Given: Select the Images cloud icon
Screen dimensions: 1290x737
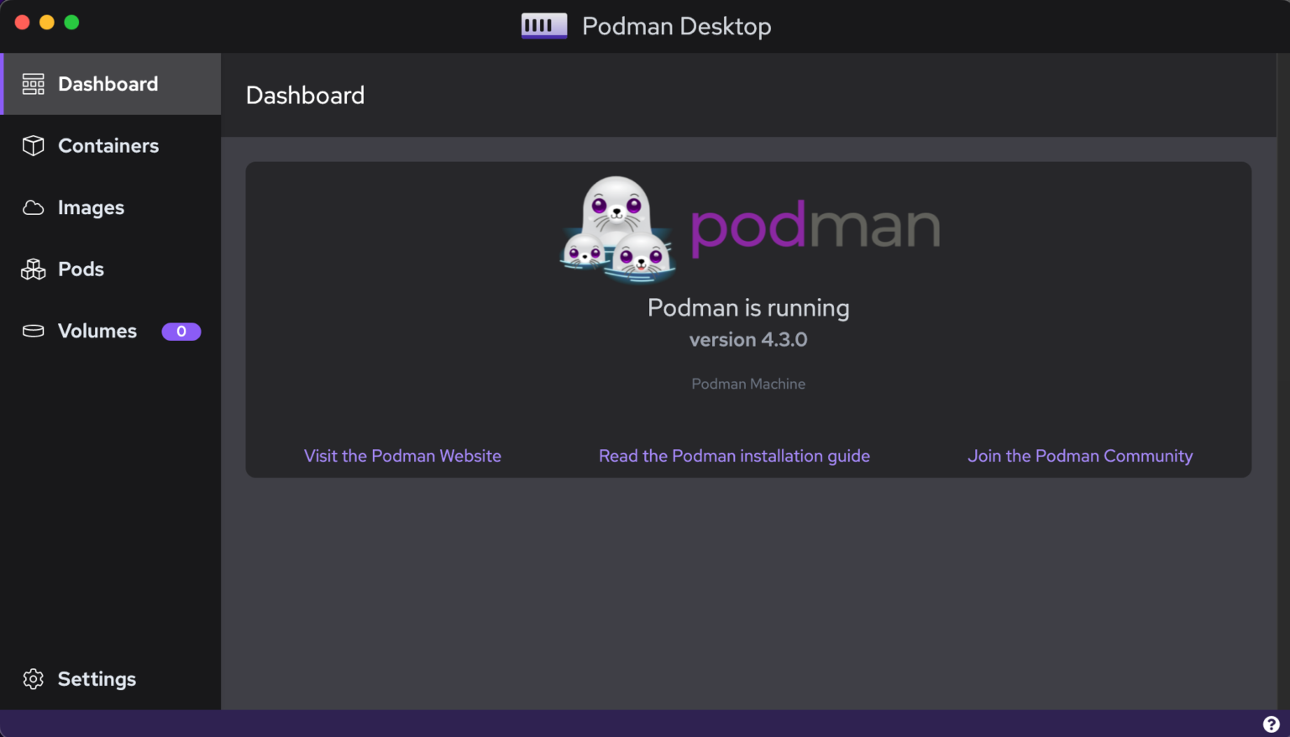Looking at the screenshot, I should tap(33, 207).
